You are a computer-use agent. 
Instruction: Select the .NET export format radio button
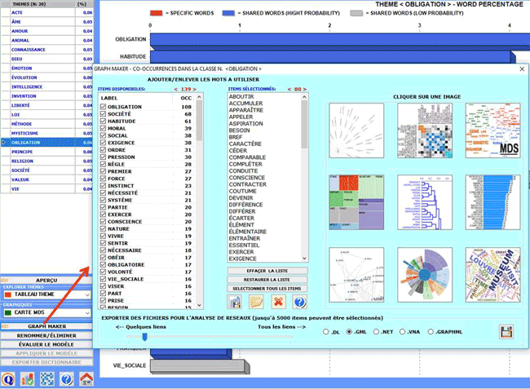coord(376,332)
